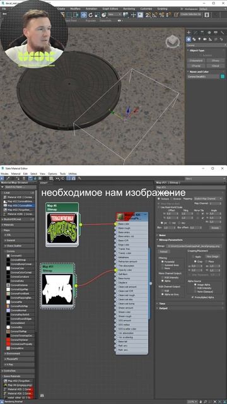Select the Helpers category icon

(210, 39)
